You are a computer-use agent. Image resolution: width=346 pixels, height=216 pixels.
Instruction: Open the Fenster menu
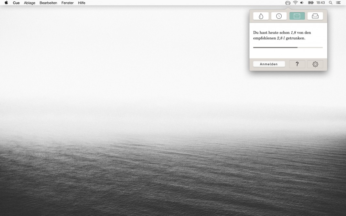(68, 3)
